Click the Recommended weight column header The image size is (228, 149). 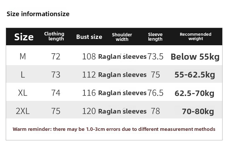tap(196, 36)
